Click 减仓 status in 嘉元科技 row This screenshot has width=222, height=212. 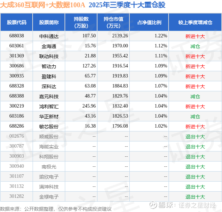point(195,96)
